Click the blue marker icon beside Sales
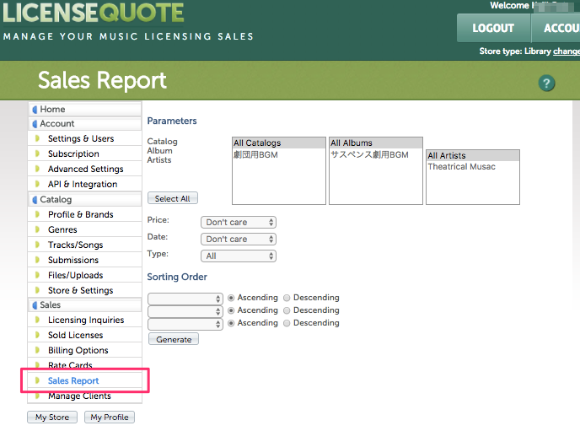This screenshot has height=431, width=580. coord(35,305)
